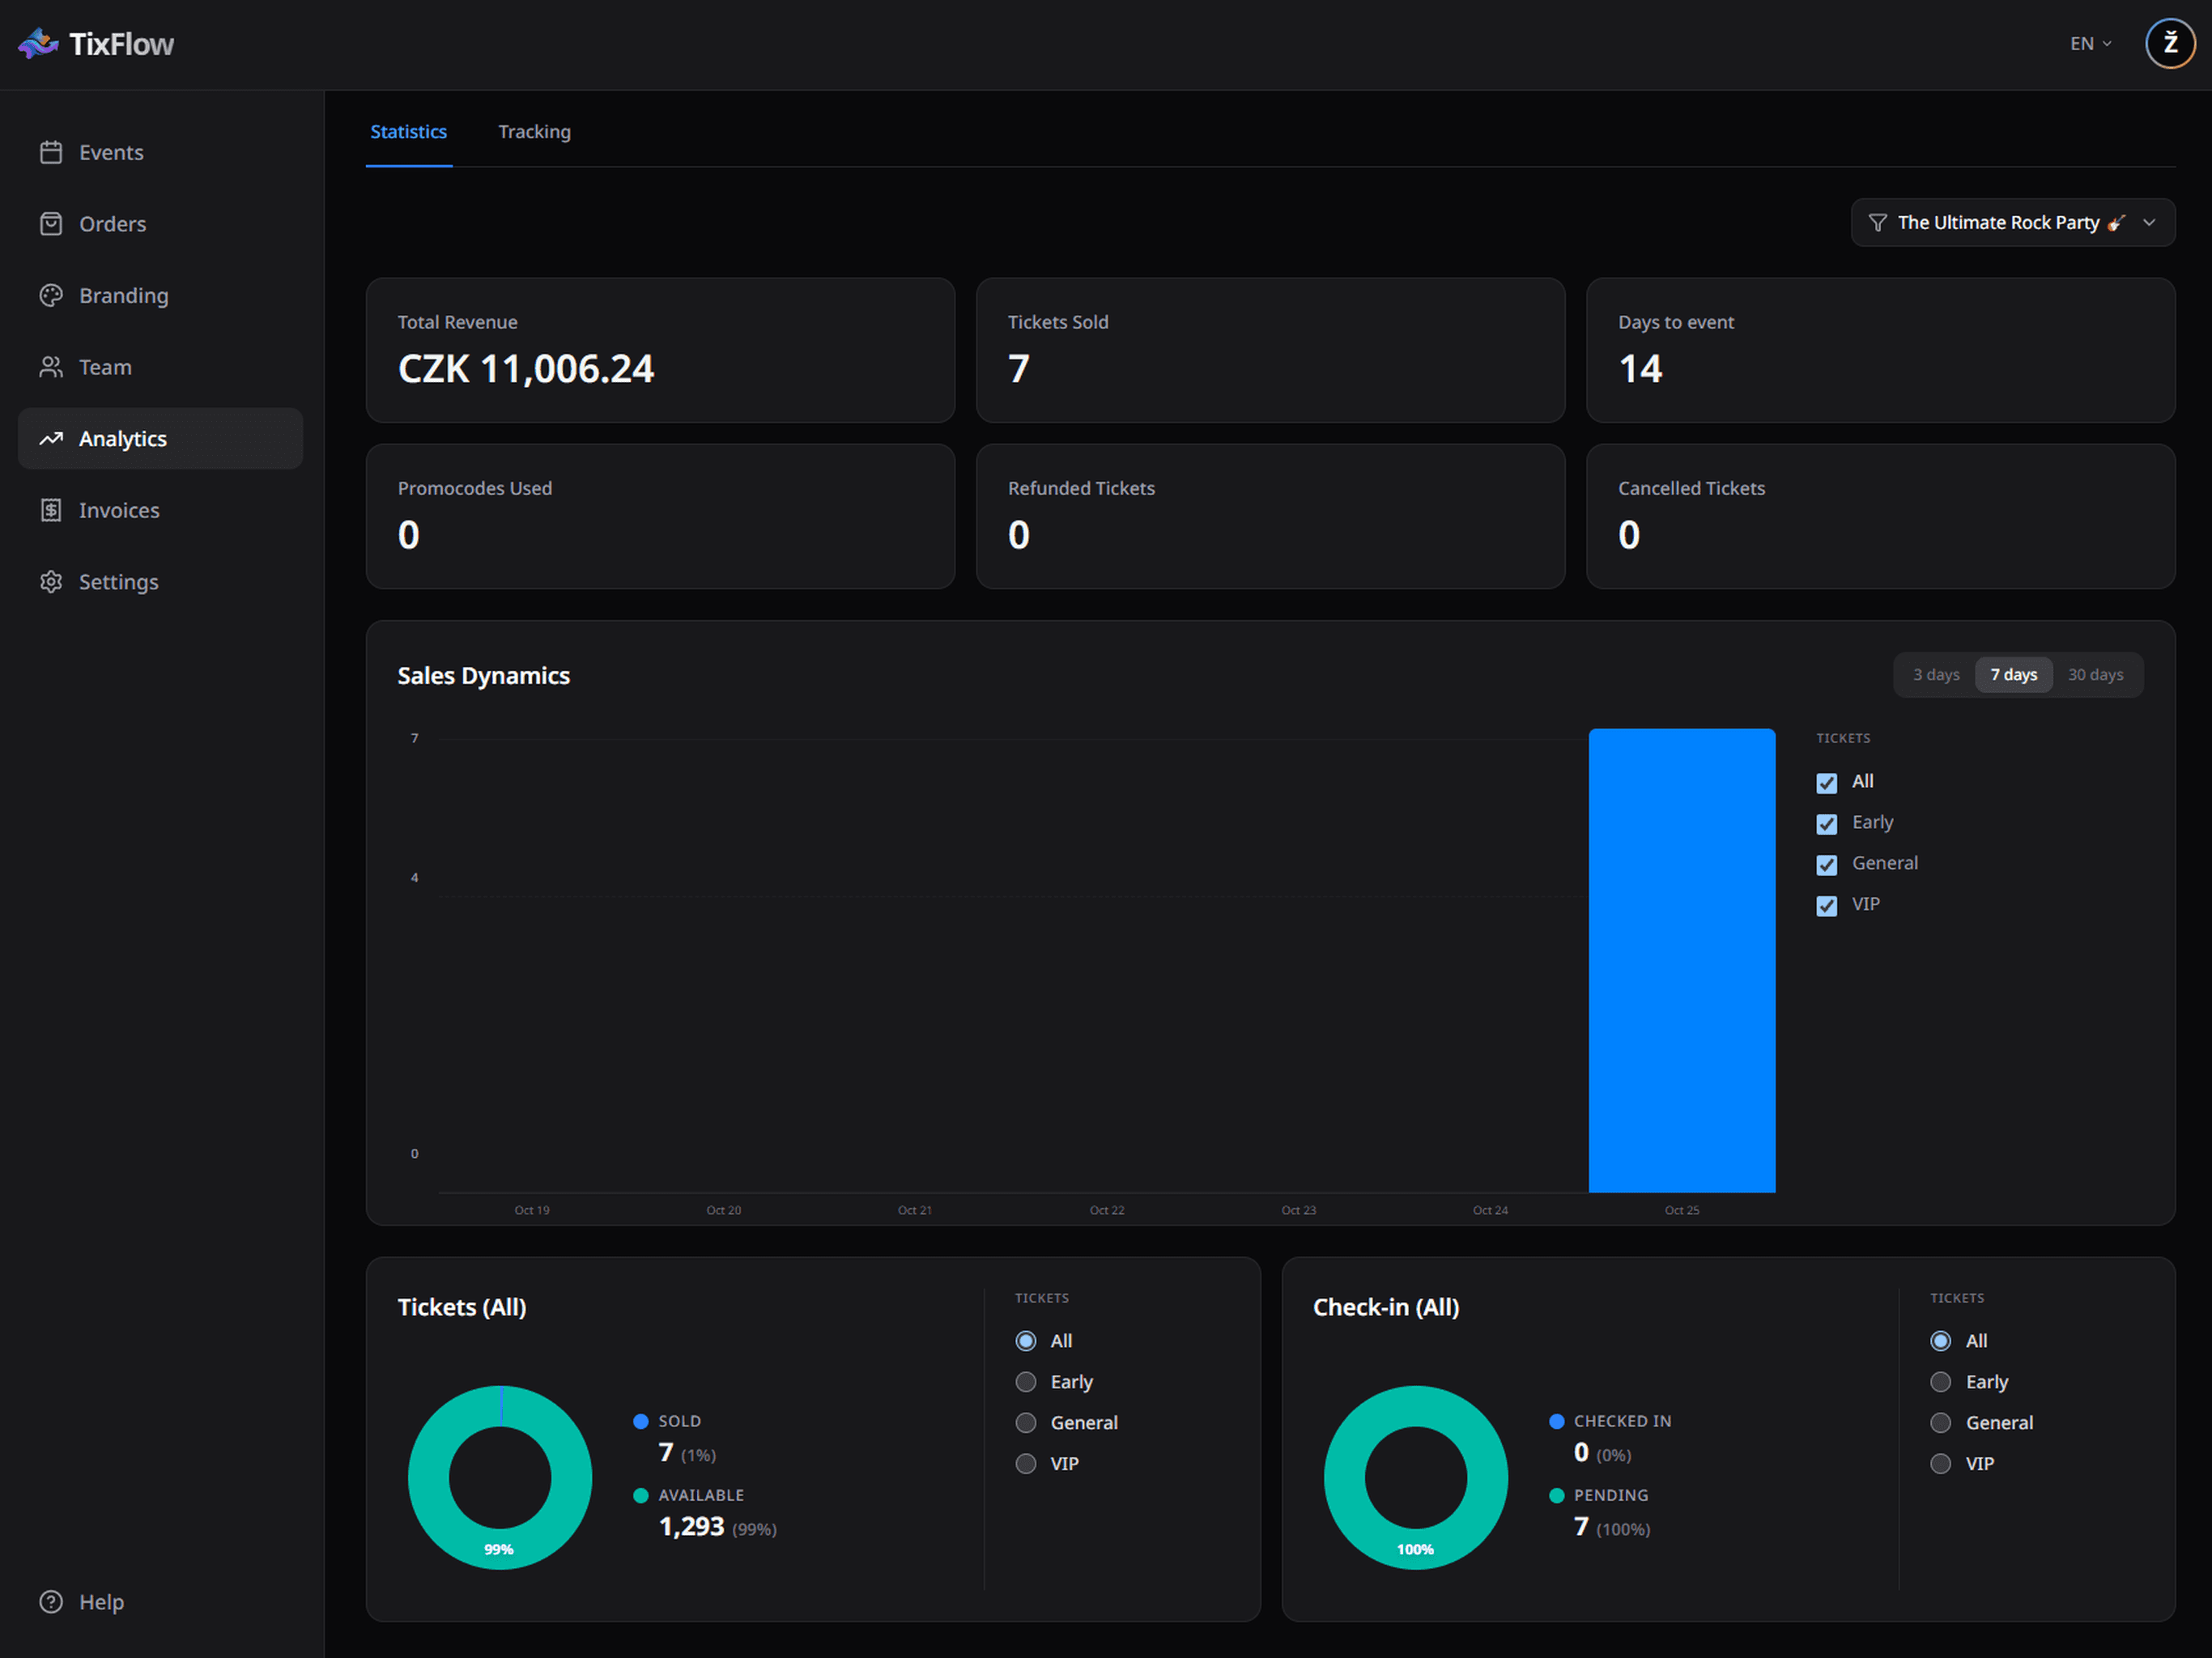
Task: Click the funnel filter icon
Action: 1878,223
